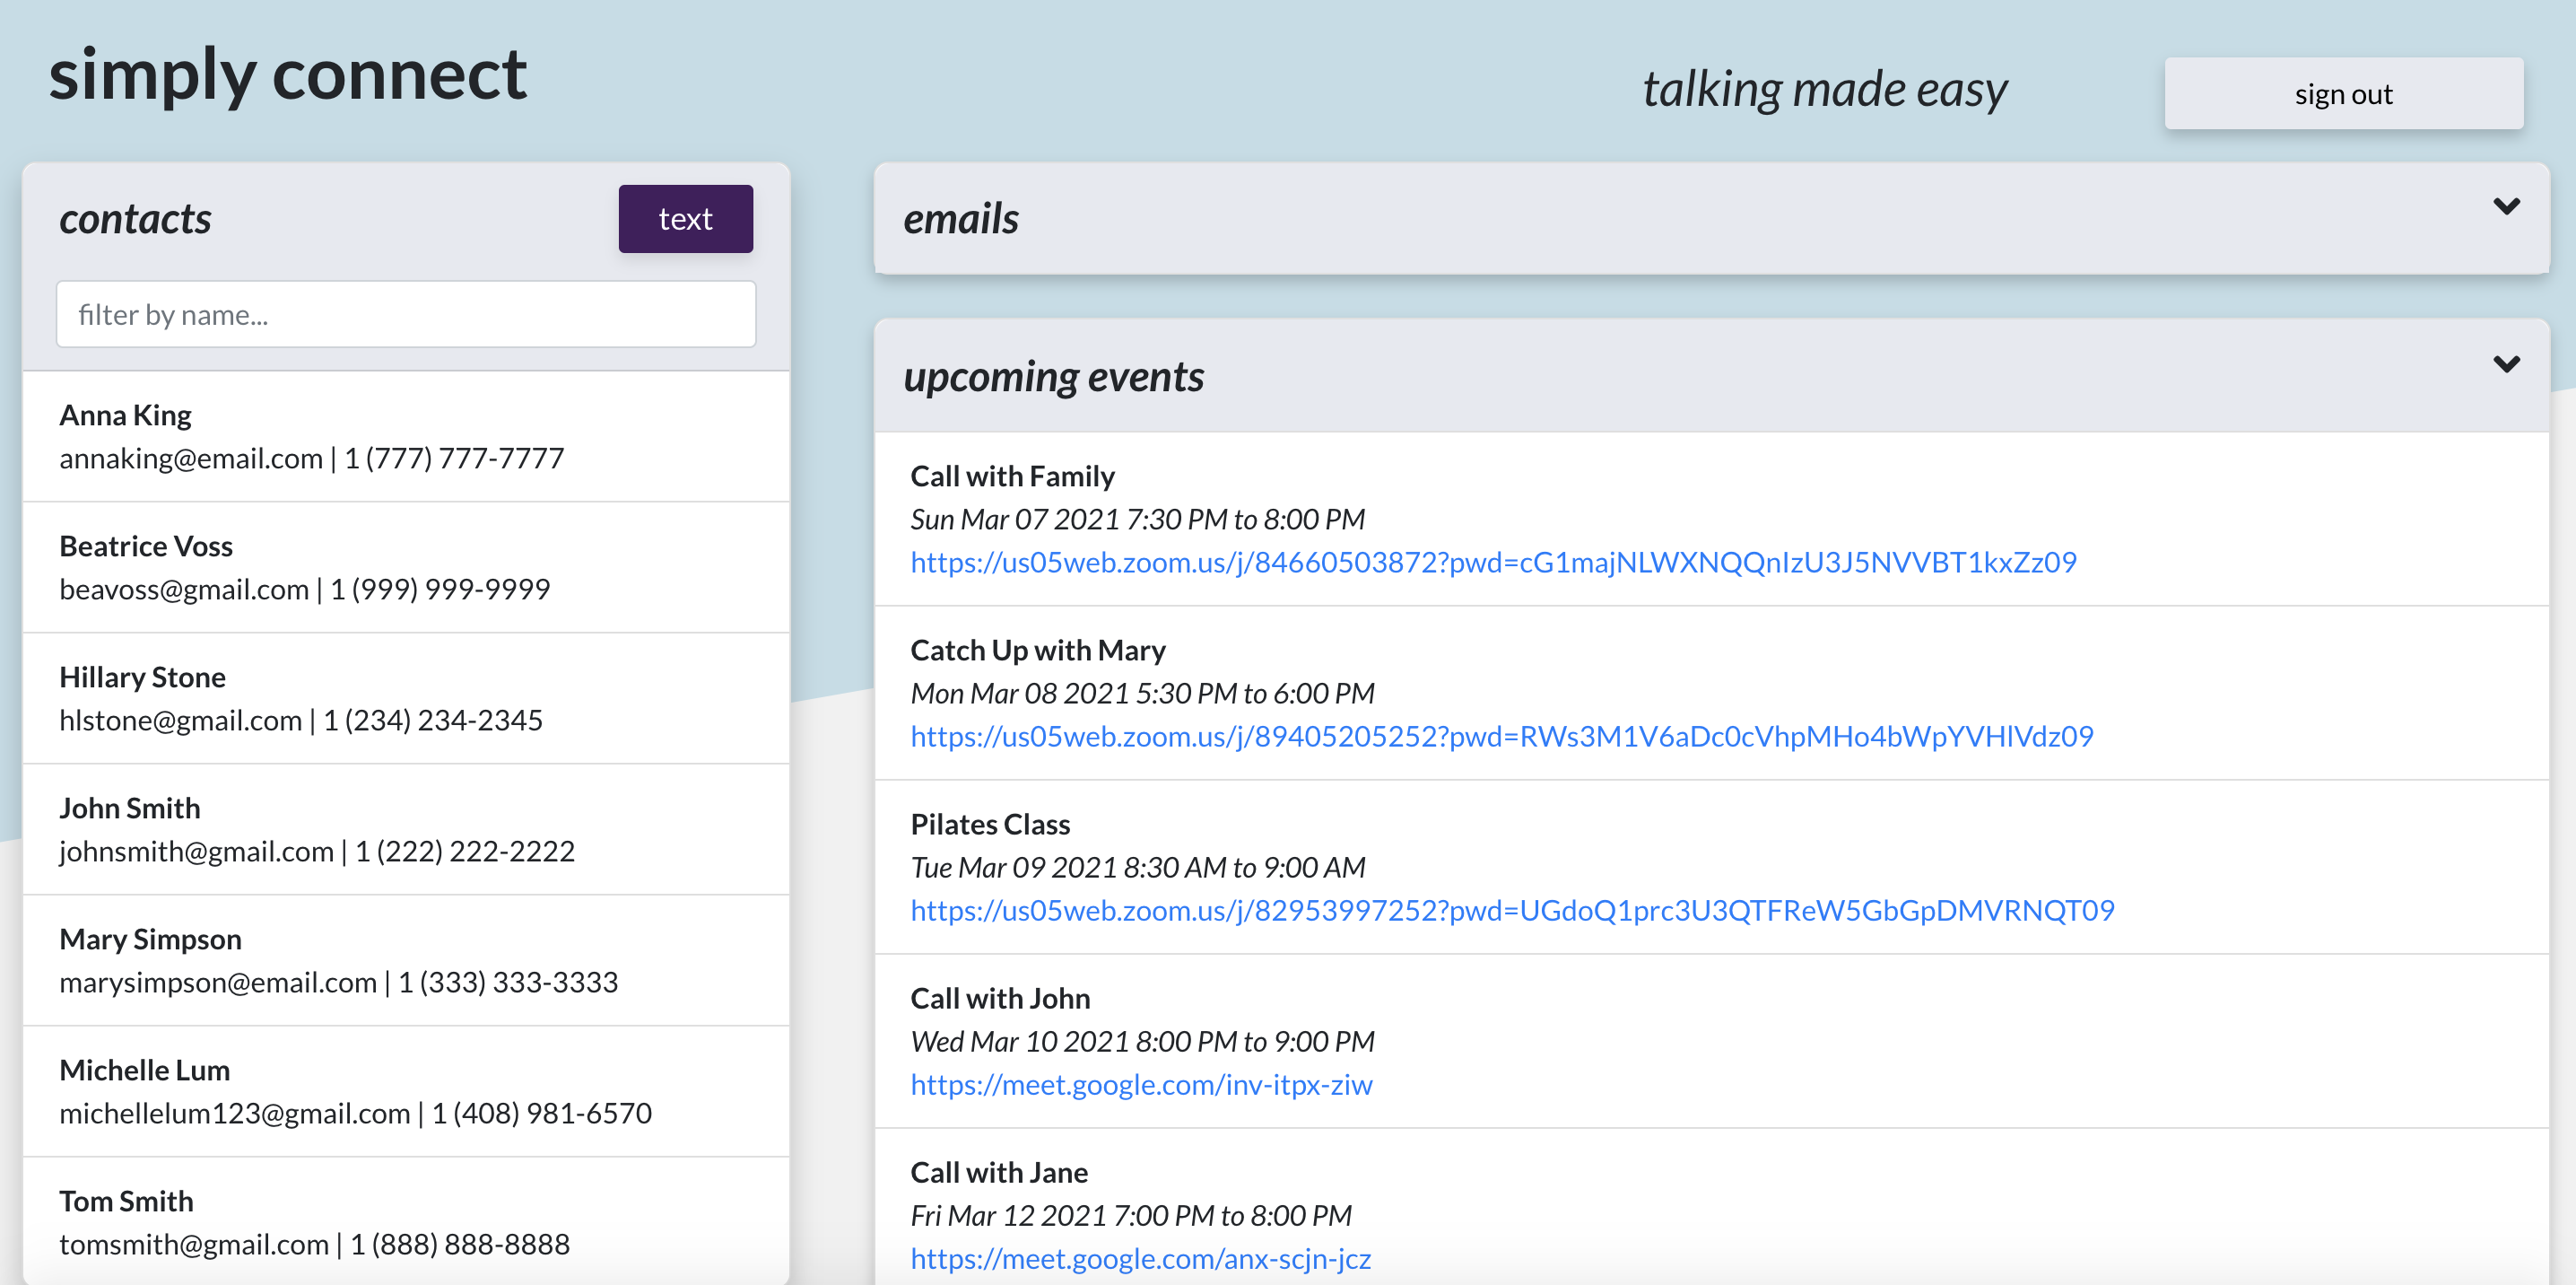The image size is (2576, 1285).
Task: Open Call with Jane Google Meet link
Action: pyautogui.click(x=1140, y=1259)
